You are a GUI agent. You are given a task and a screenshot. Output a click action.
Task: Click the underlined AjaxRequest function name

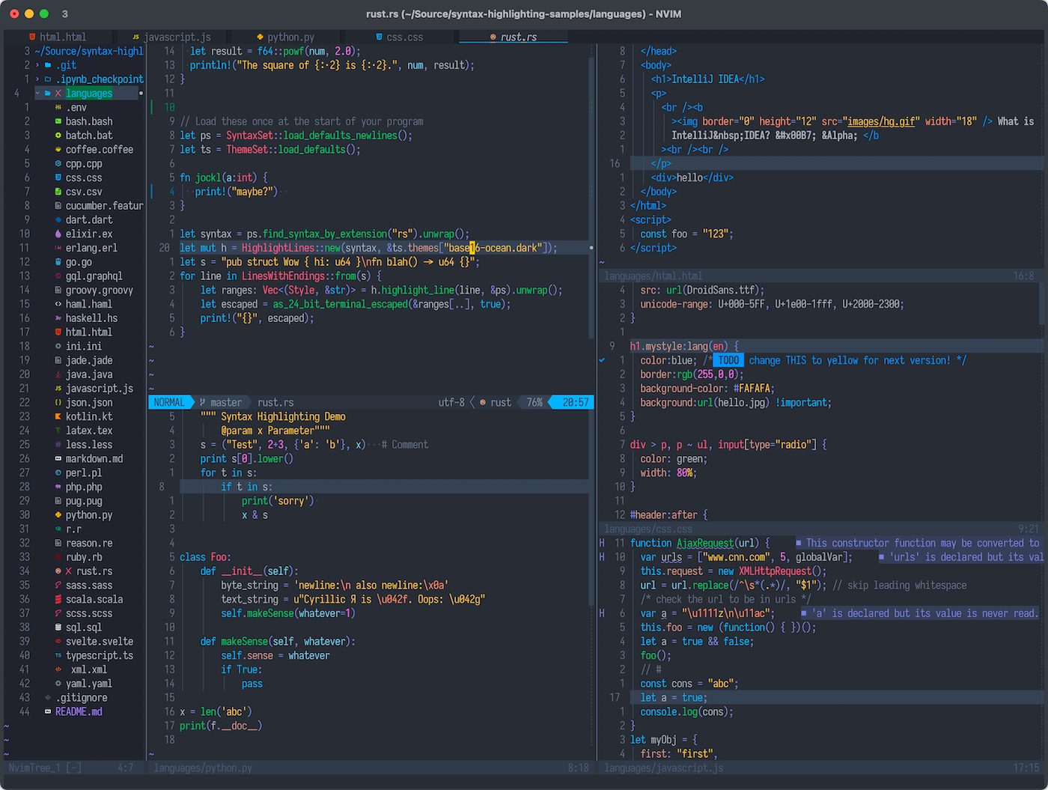click(x=705, y=543)
